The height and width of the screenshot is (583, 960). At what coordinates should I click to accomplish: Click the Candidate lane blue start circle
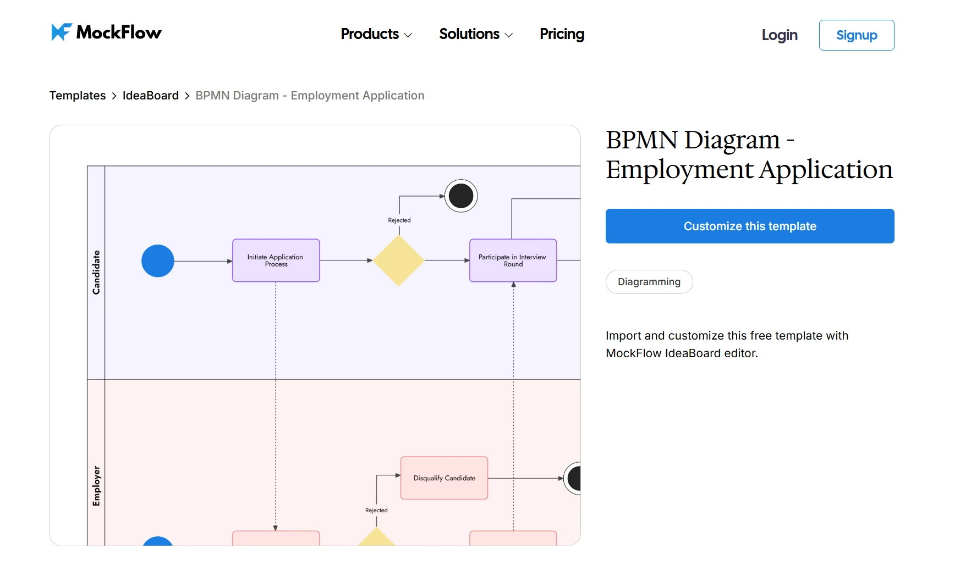[x=158, y=261]
